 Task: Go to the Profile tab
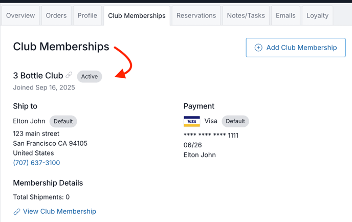coord(87,15)
